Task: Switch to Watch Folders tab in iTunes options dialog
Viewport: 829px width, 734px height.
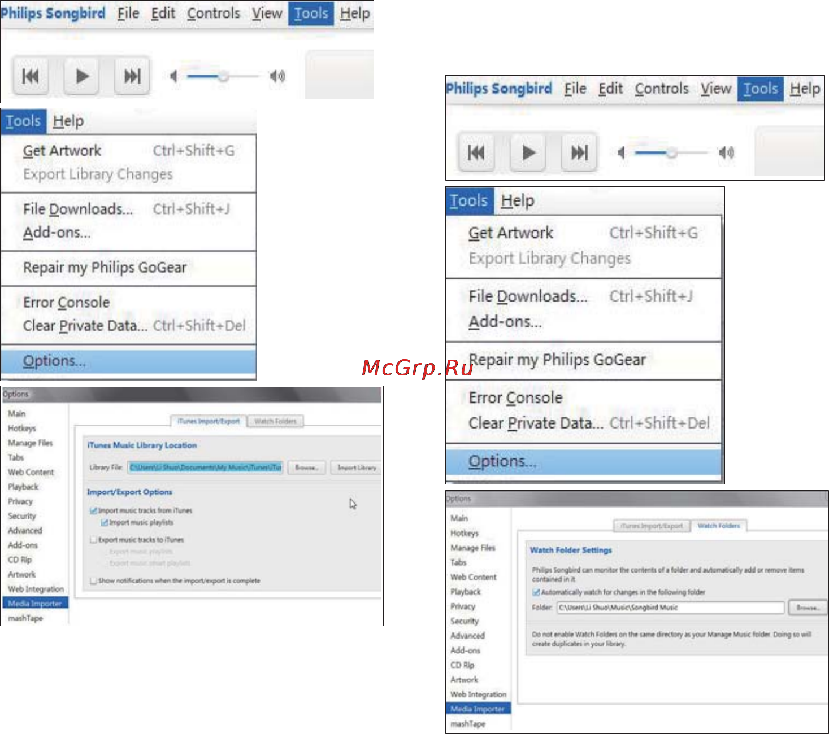Action: point(275,421)
